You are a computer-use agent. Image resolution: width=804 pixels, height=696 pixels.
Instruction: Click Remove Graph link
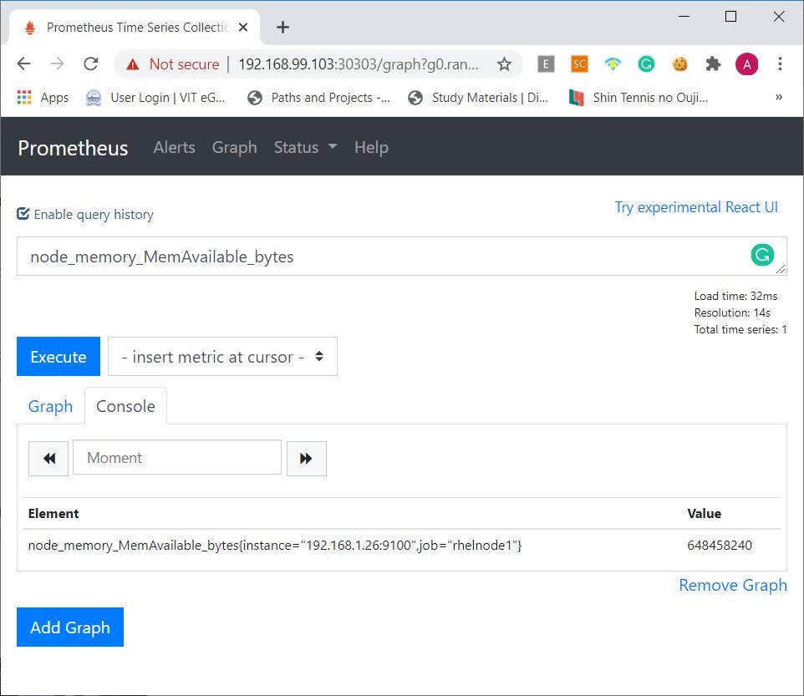(733, 585)
